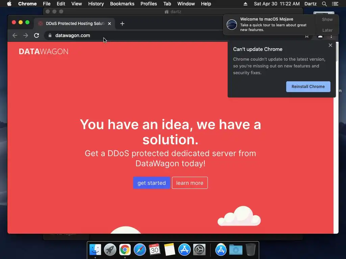
Task: Click the page vertical scrollbar
Action: 336,52
